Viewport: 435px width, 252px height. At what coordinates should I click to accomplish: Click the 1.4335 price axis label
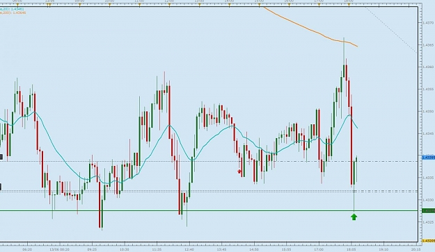(428, 178)
